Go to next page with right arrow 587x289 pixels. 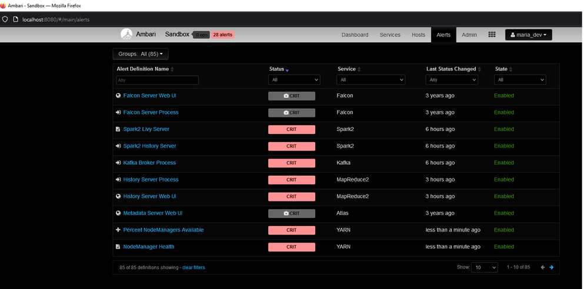552,267
